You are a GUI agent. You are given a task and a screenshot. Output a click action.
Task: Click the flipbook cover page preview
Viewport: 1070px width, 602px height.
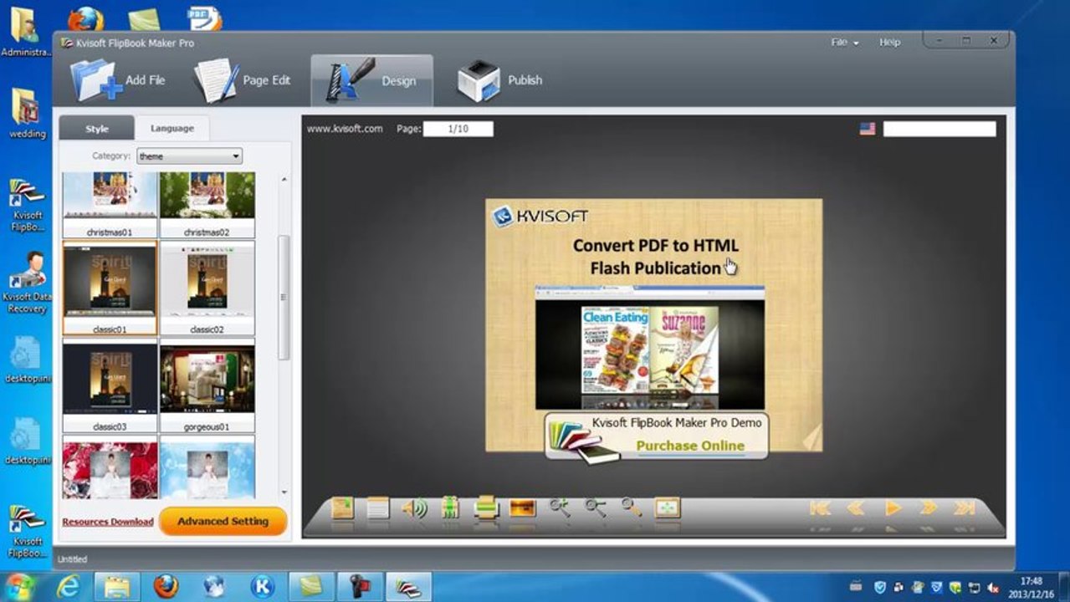(x=654, y=325)
